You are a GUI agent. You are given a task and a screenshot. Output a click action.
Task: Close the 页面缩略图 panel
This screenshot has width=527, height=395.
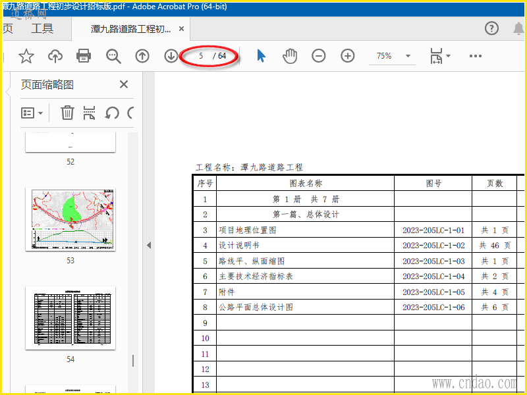point(124,84)
